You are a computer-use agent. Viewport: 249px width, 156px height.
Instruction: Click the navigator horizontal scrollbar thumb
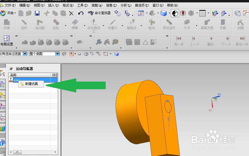point(17,152)
